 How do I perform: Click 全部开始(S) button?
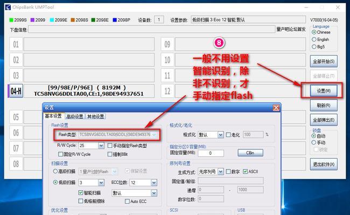pos(324,61)
